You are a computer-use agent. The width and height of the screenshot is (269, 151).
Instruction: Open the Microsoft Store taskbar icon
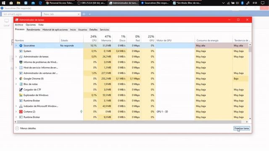point(11,3)
